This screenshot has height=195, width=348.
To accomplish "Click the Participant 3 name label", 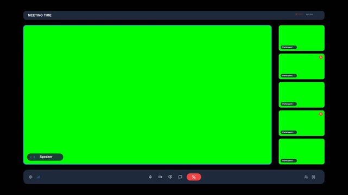I will [288, 104].
